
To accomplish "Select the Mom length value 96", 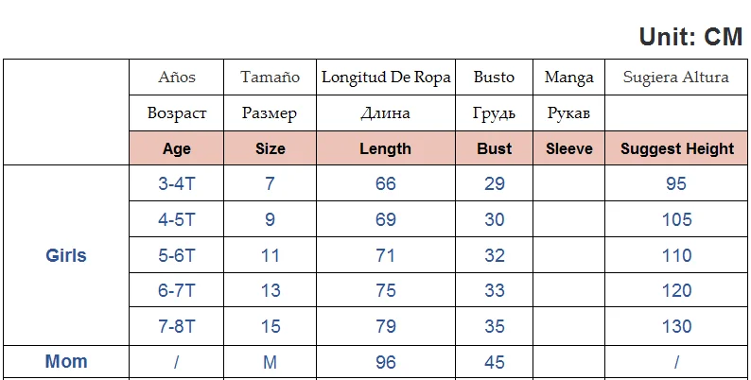I will point(386,362).
